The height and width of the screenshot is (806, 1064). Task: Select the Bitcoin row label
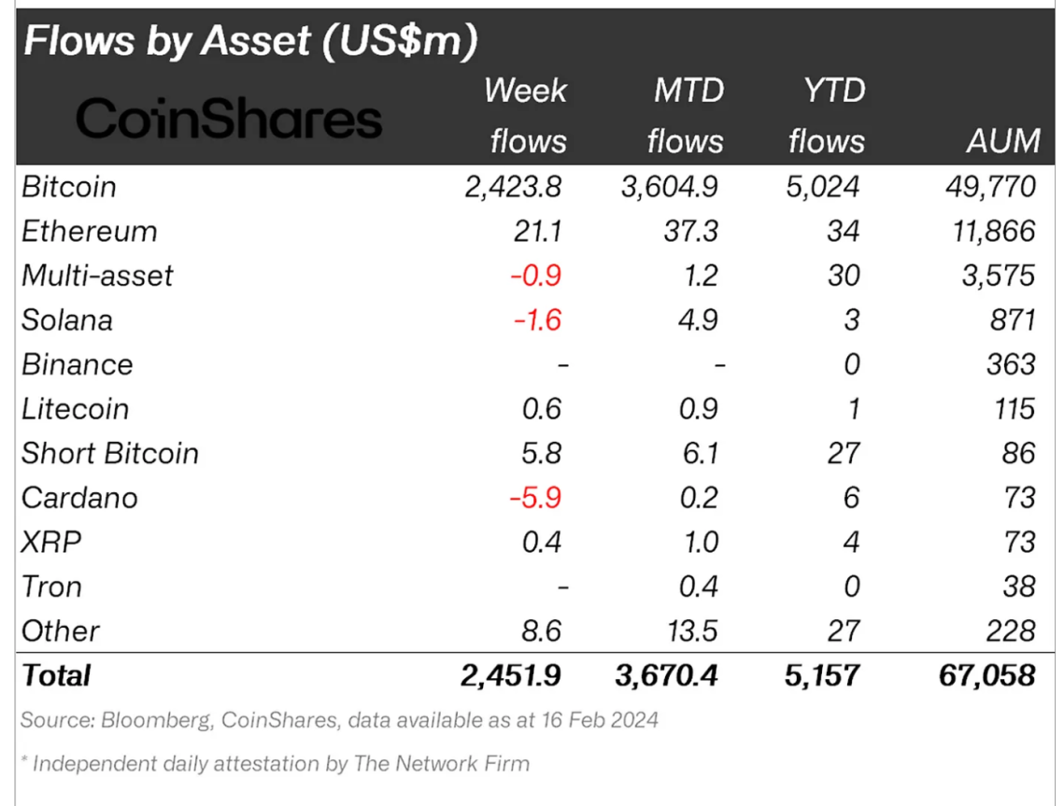click(70, 187)
